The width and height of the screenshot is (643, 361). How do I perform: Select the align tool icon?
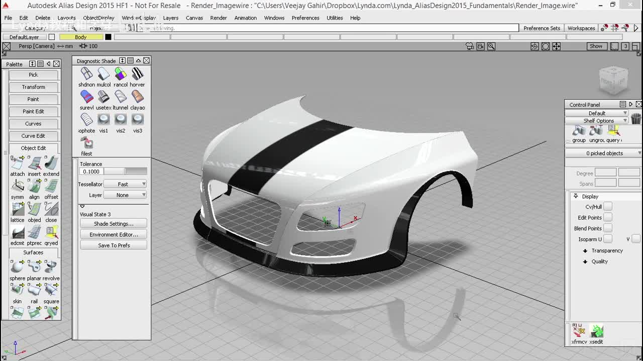tap(34, 186)
